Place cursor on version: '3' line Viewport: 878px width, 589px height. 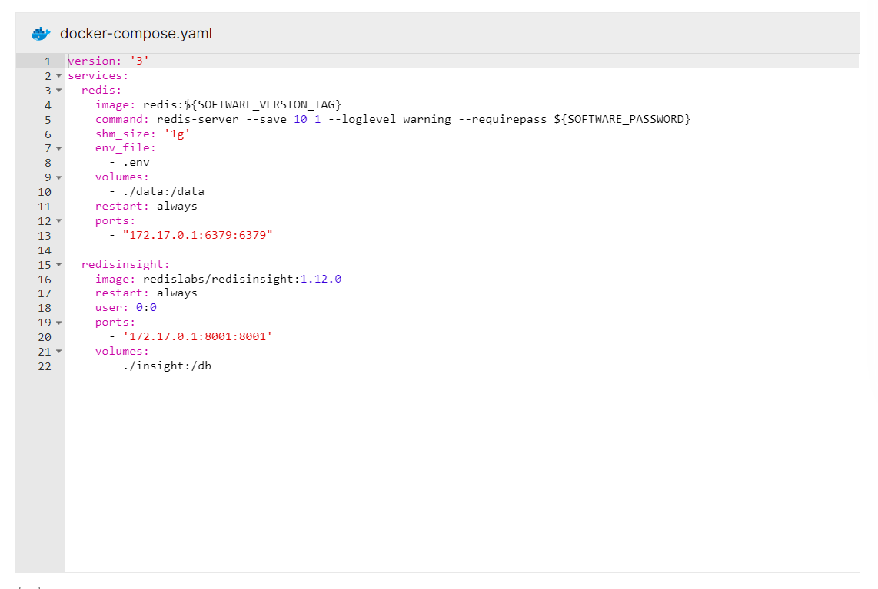click(x=108, y=61)
